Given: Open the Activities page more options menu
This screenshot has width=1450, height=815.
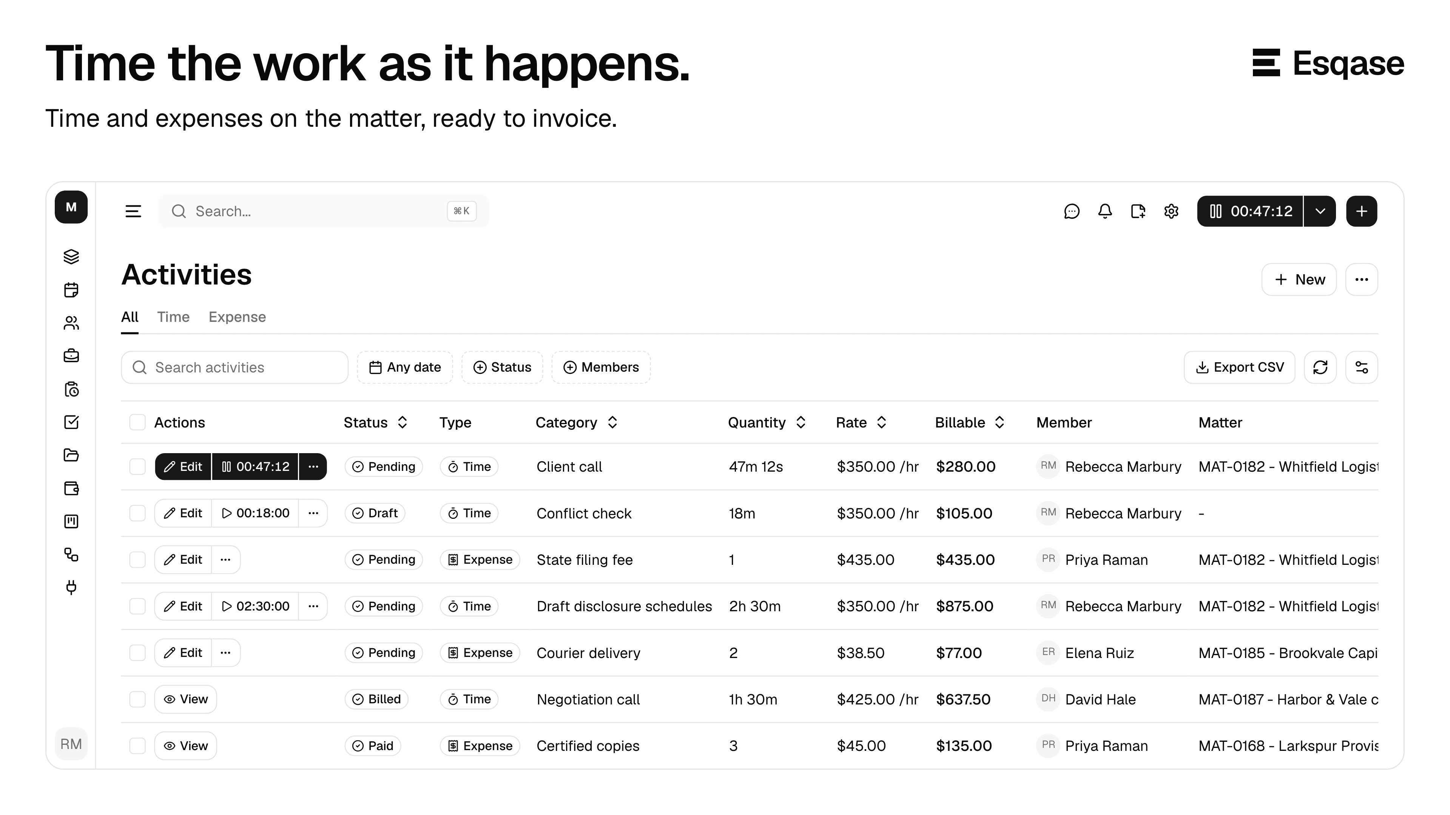Looking at the screenshot, I should pos(1362,280).
